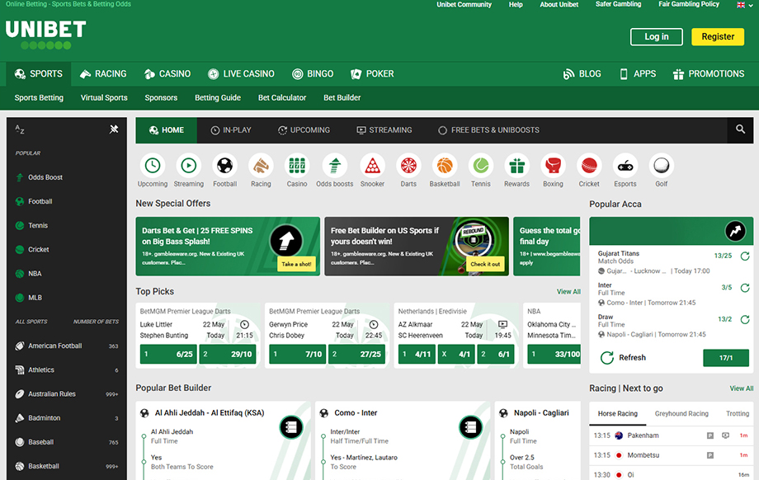Select the Esports gamepad icon
Screen dimensions: 759x480
(x=625, y=166)
